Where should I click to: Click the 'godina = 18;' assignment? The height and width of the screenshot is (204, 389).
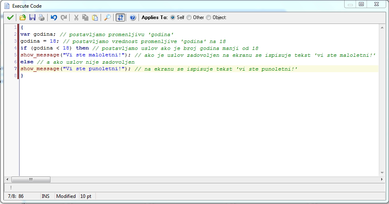[x=40, y=41]
